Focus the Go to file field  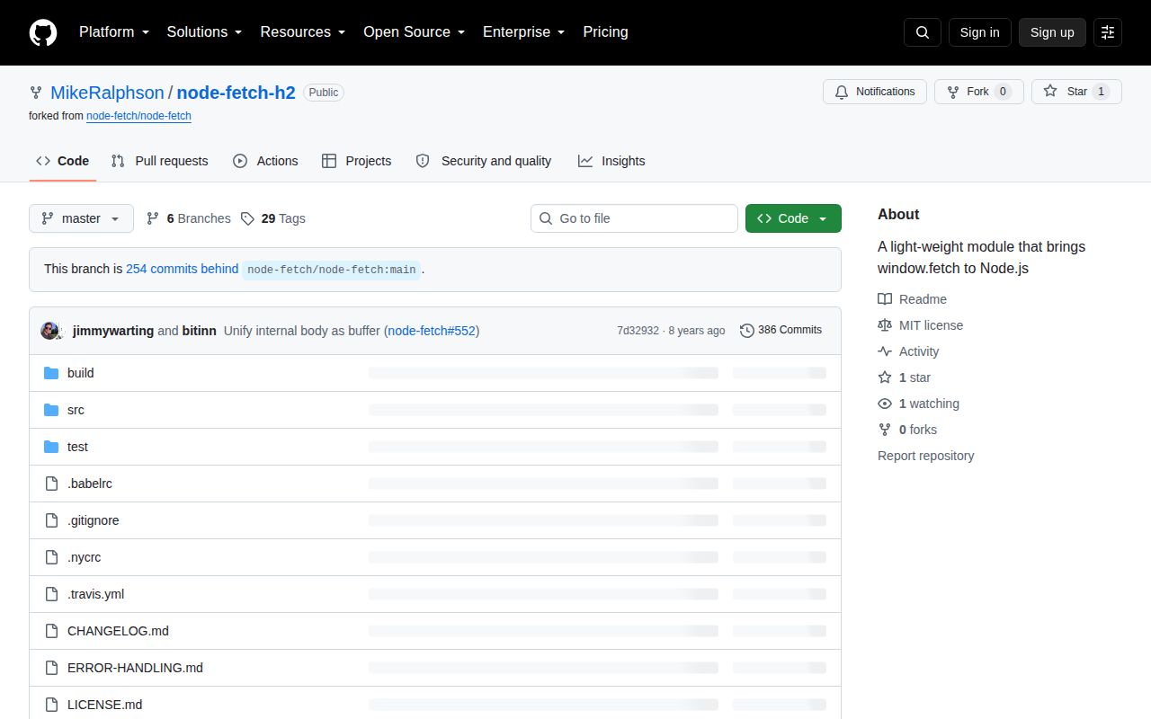[634, 218]
